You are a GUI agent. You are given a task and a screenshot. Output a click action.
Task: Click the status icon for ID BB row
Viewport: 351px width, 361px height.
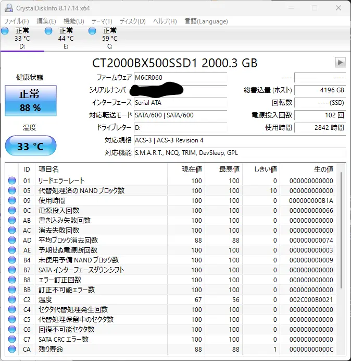click(x=12, y=290)
